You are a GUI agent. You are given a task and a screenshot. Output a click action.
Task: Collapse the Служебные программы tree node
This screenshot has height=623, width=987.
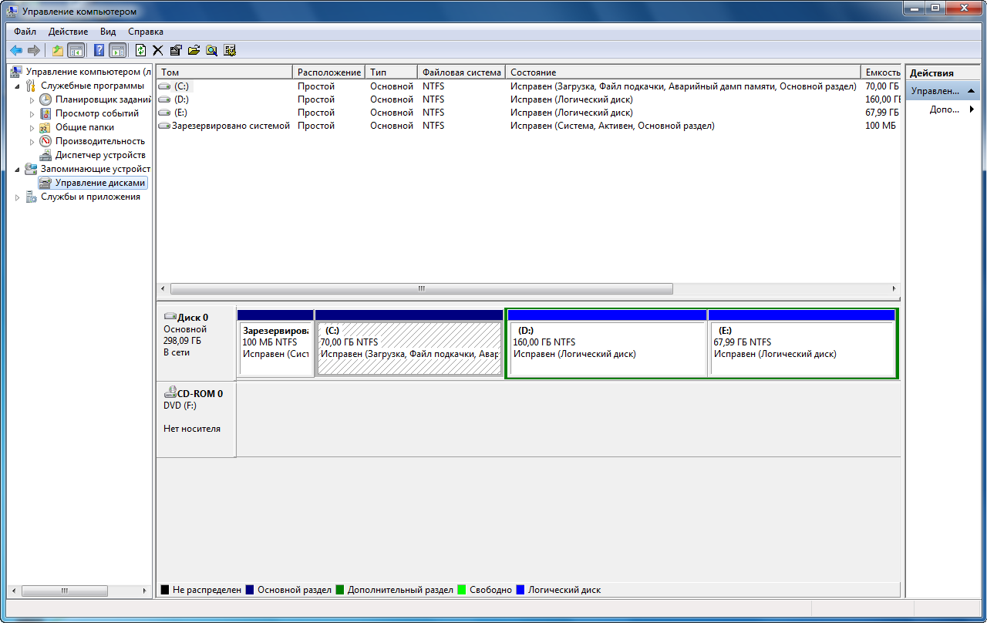click(x=18, y=86)
